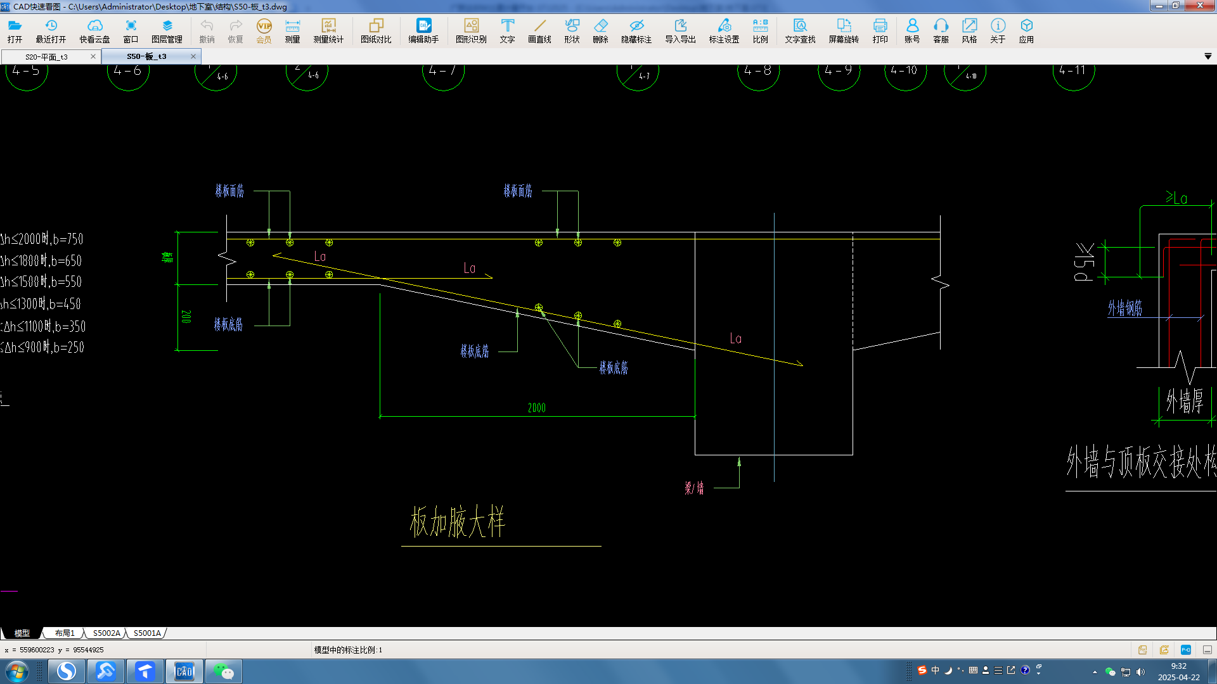Switch to S20-平面_t3 document tab
Viewport: 1217px width, 684px height.
coord(46,56)
